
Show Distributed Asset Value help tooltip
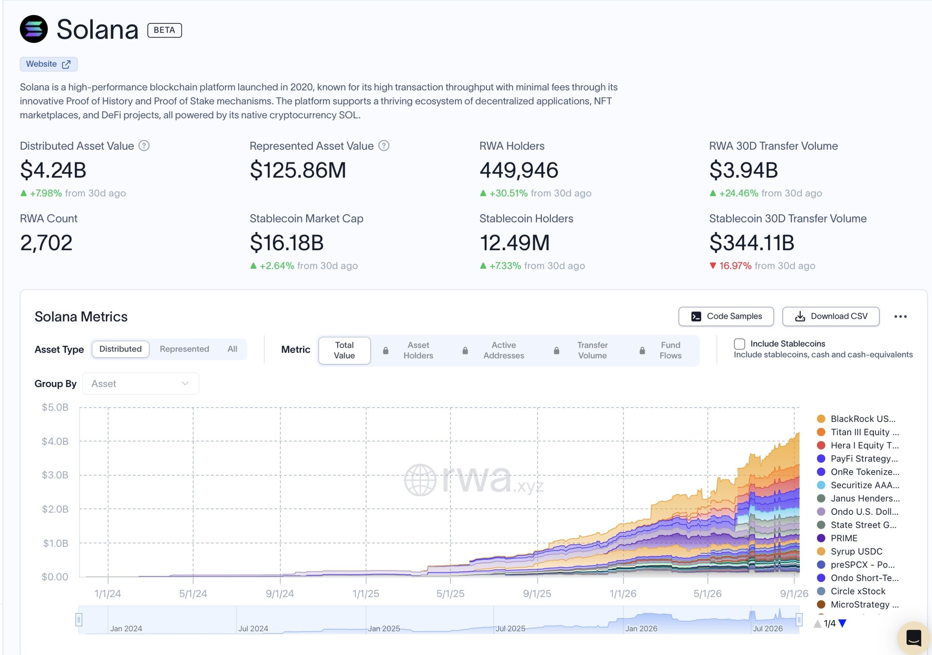pos(144,146)
